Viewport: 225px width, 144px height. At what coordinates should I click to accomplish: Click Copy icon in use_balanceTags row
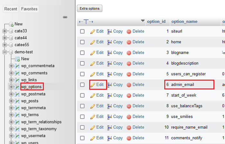coord(110,106)
